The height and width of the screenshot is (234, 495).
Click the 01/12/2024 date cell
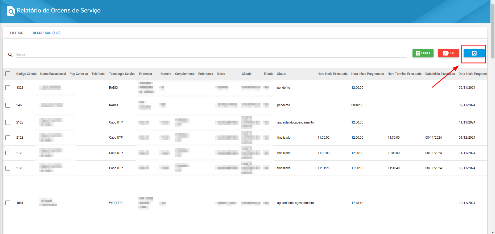(x=467, y=138)
